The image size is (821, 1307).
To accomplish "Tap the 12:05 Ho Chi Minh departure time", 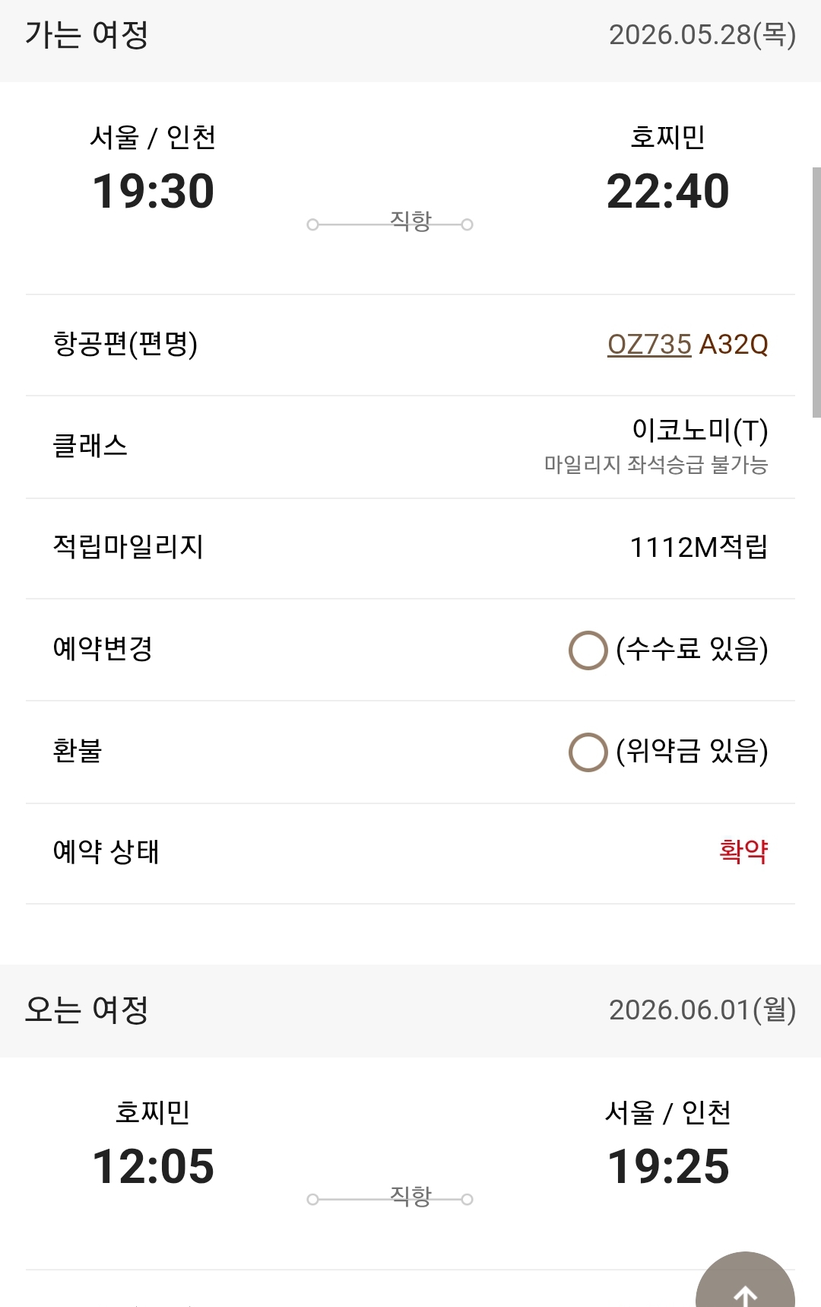I will pos(153,1166).
